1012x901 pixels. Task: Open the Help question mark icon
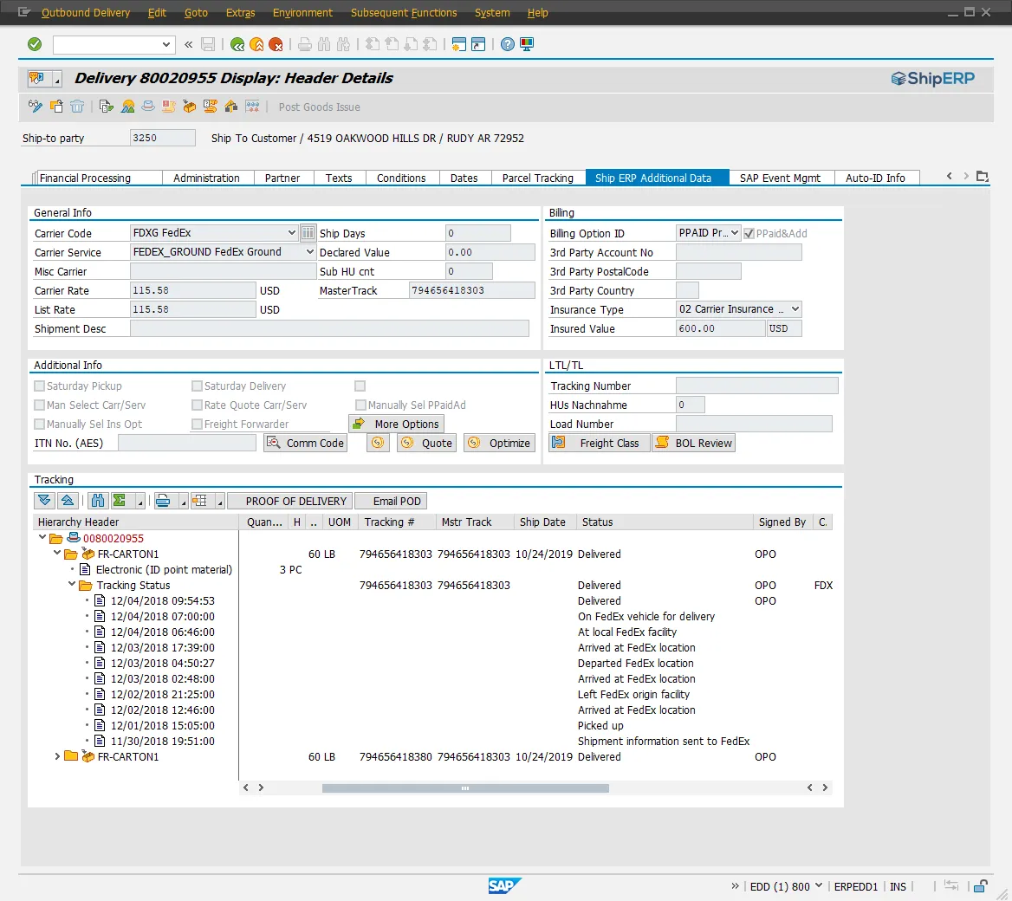[508, 44]
